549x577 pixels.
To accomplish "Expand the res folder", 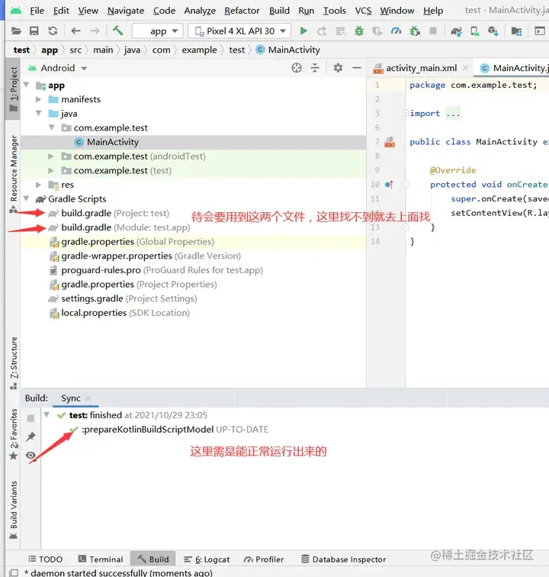I will (38, 185).
